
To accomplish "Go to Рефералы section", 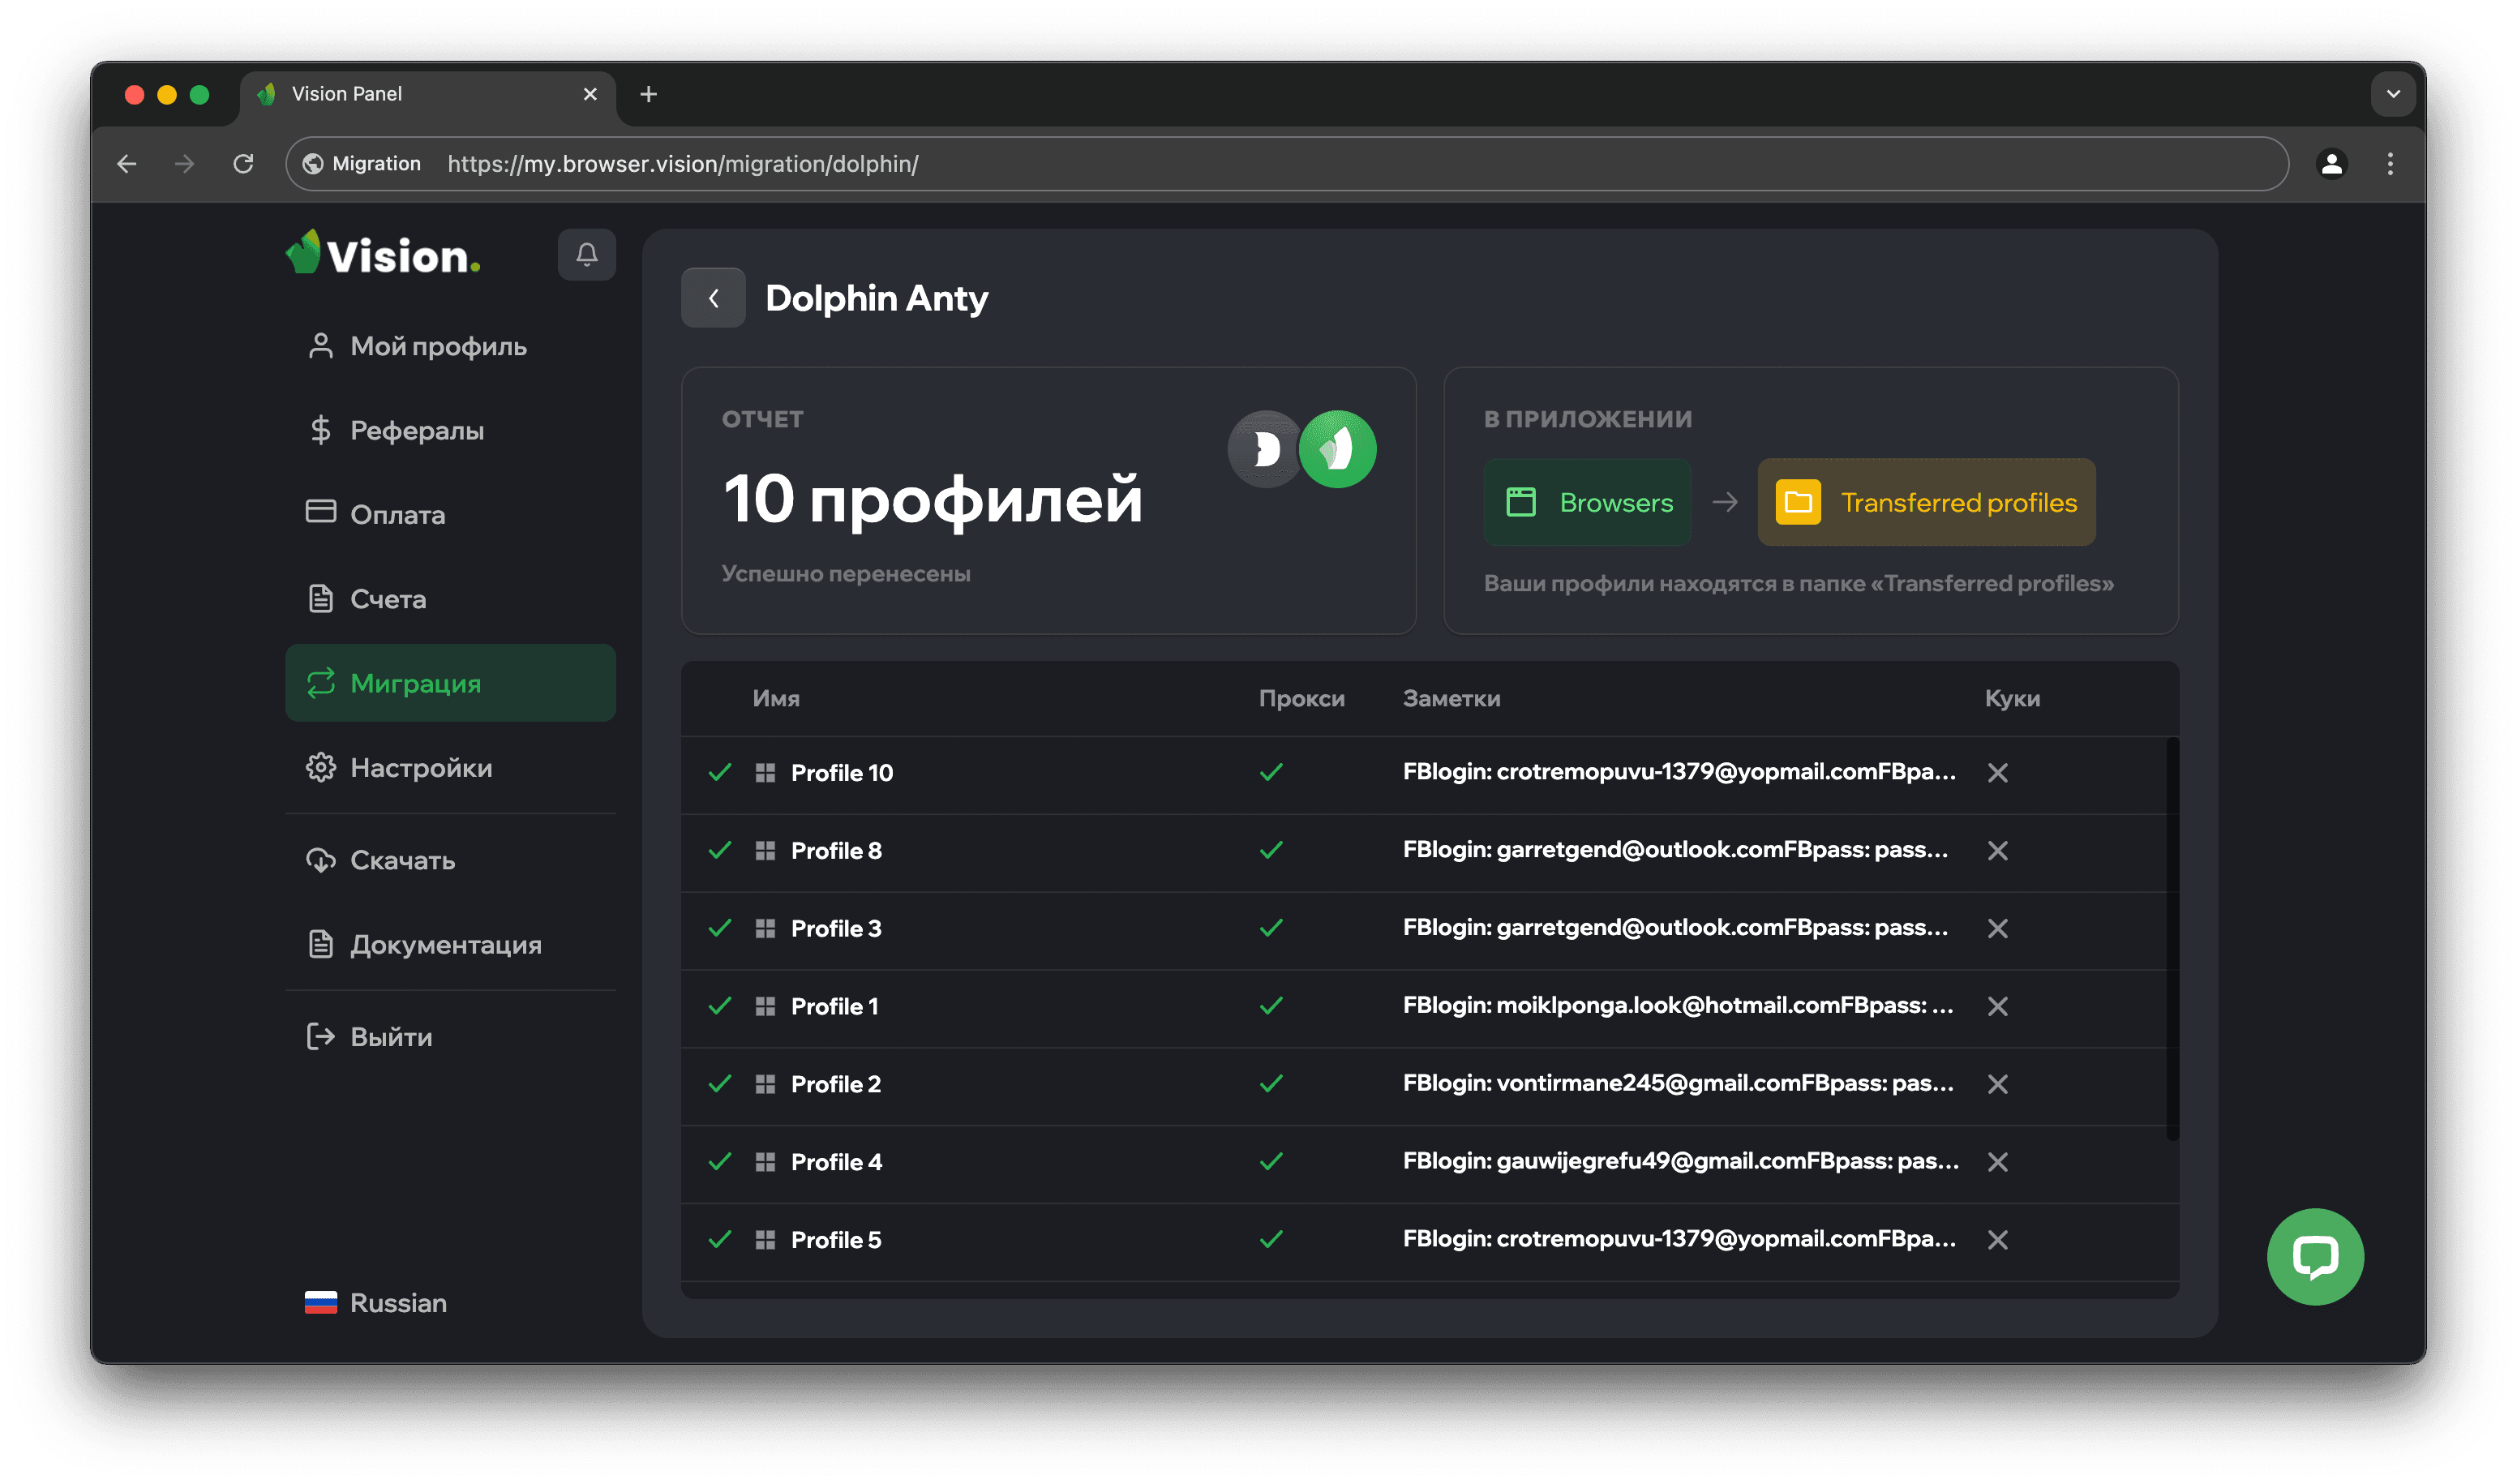I will [450, 430].
